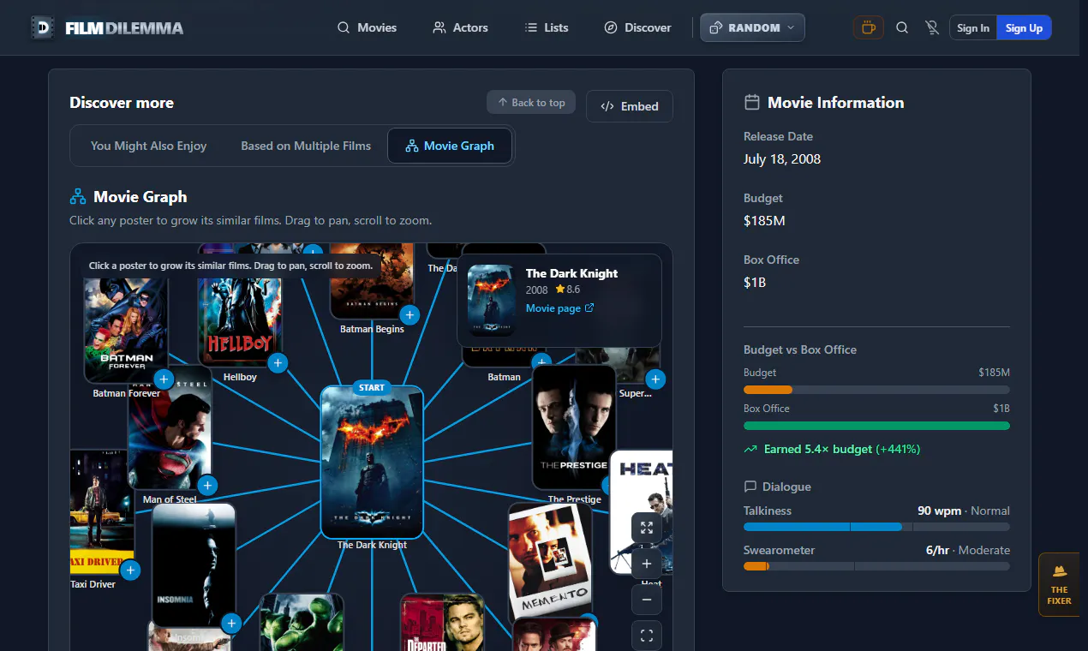Open the Embed code button
Screen dimensions: 1088x651
pos(630,106)
